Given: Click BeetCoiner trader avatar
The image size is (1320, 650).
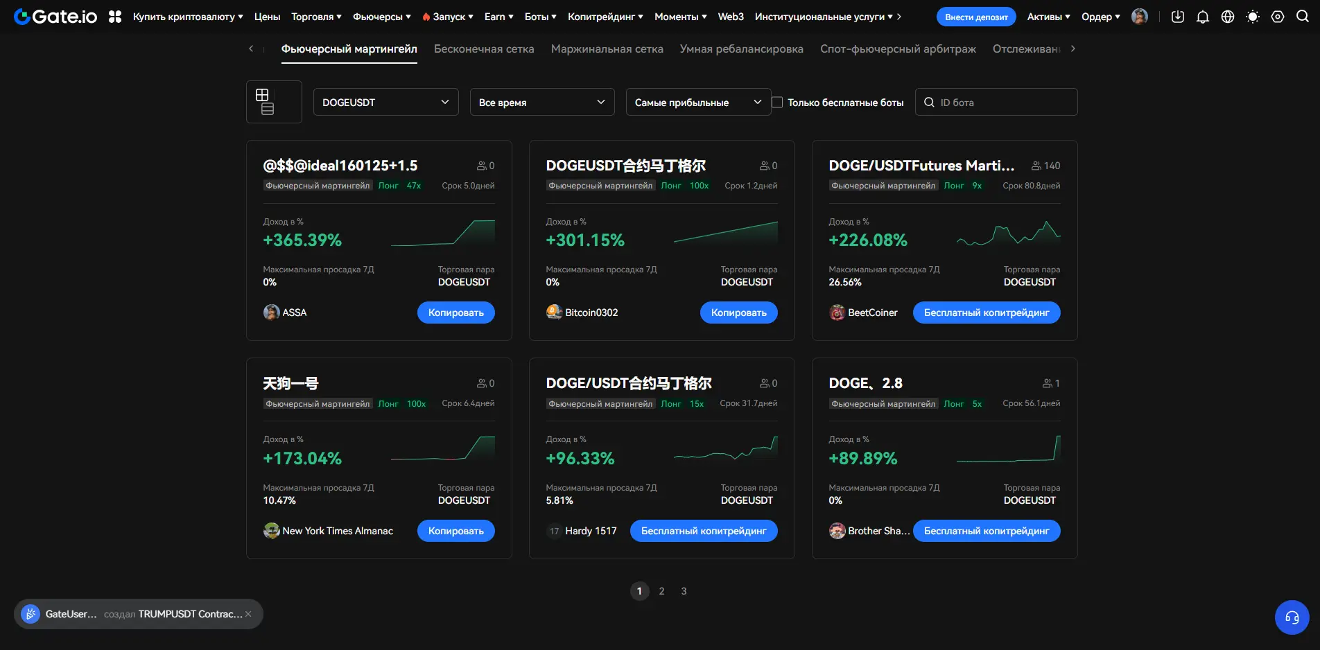Looking at the screenshot, I should [x=837, y=313].
